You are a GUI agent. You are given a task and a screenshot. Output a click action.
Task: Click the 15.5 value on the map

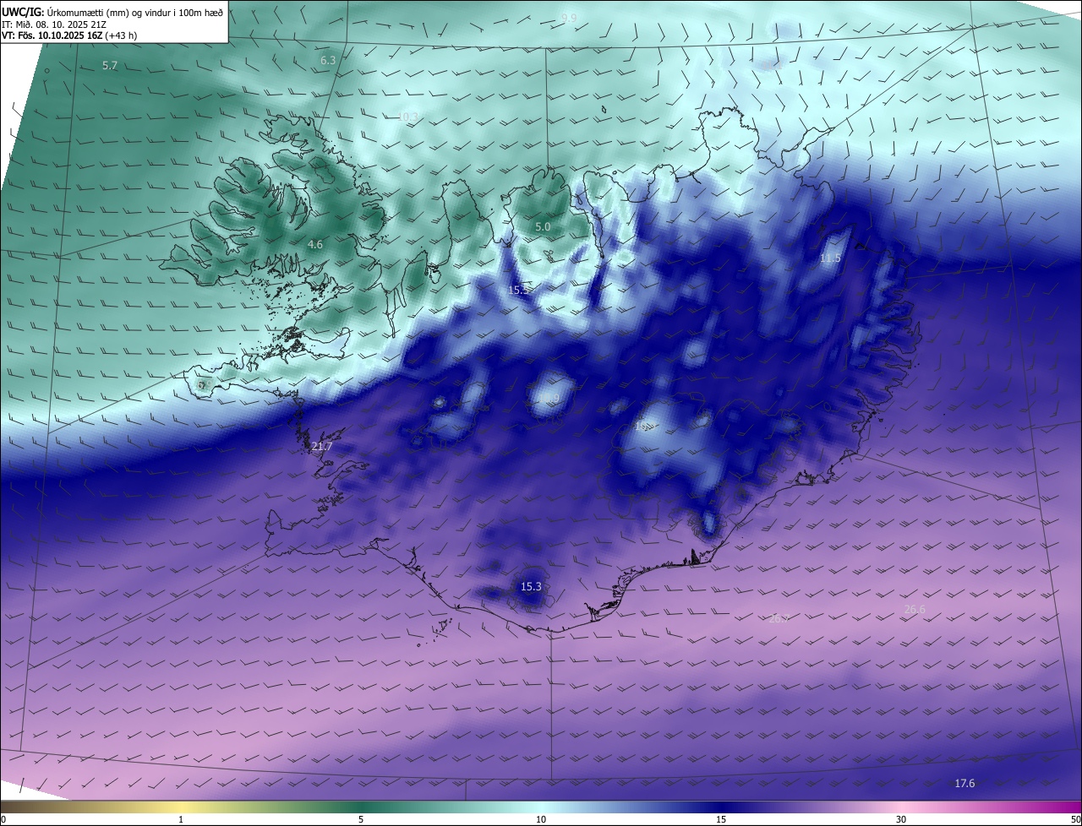click(x=520, y=290)
